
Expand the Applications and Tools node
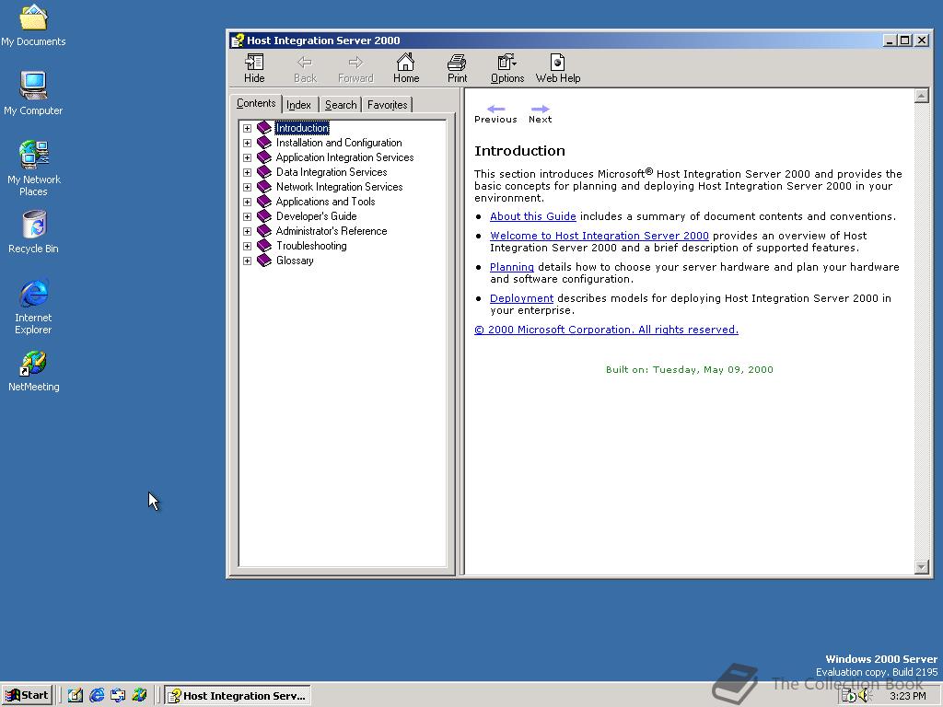click(x=247, y=202)
